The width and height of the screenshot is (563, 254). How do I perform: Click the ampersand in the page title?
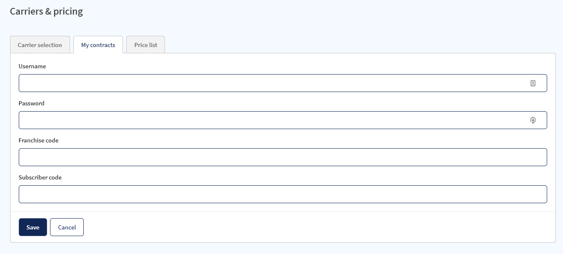pyautogui.click(x=48, y=11)
